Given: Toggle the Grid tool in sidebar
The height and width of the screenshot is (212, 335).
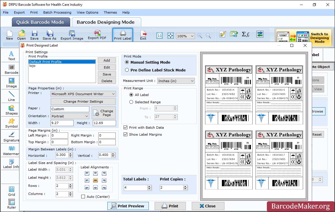Looking at the screenshot, I should coord(12,191).
